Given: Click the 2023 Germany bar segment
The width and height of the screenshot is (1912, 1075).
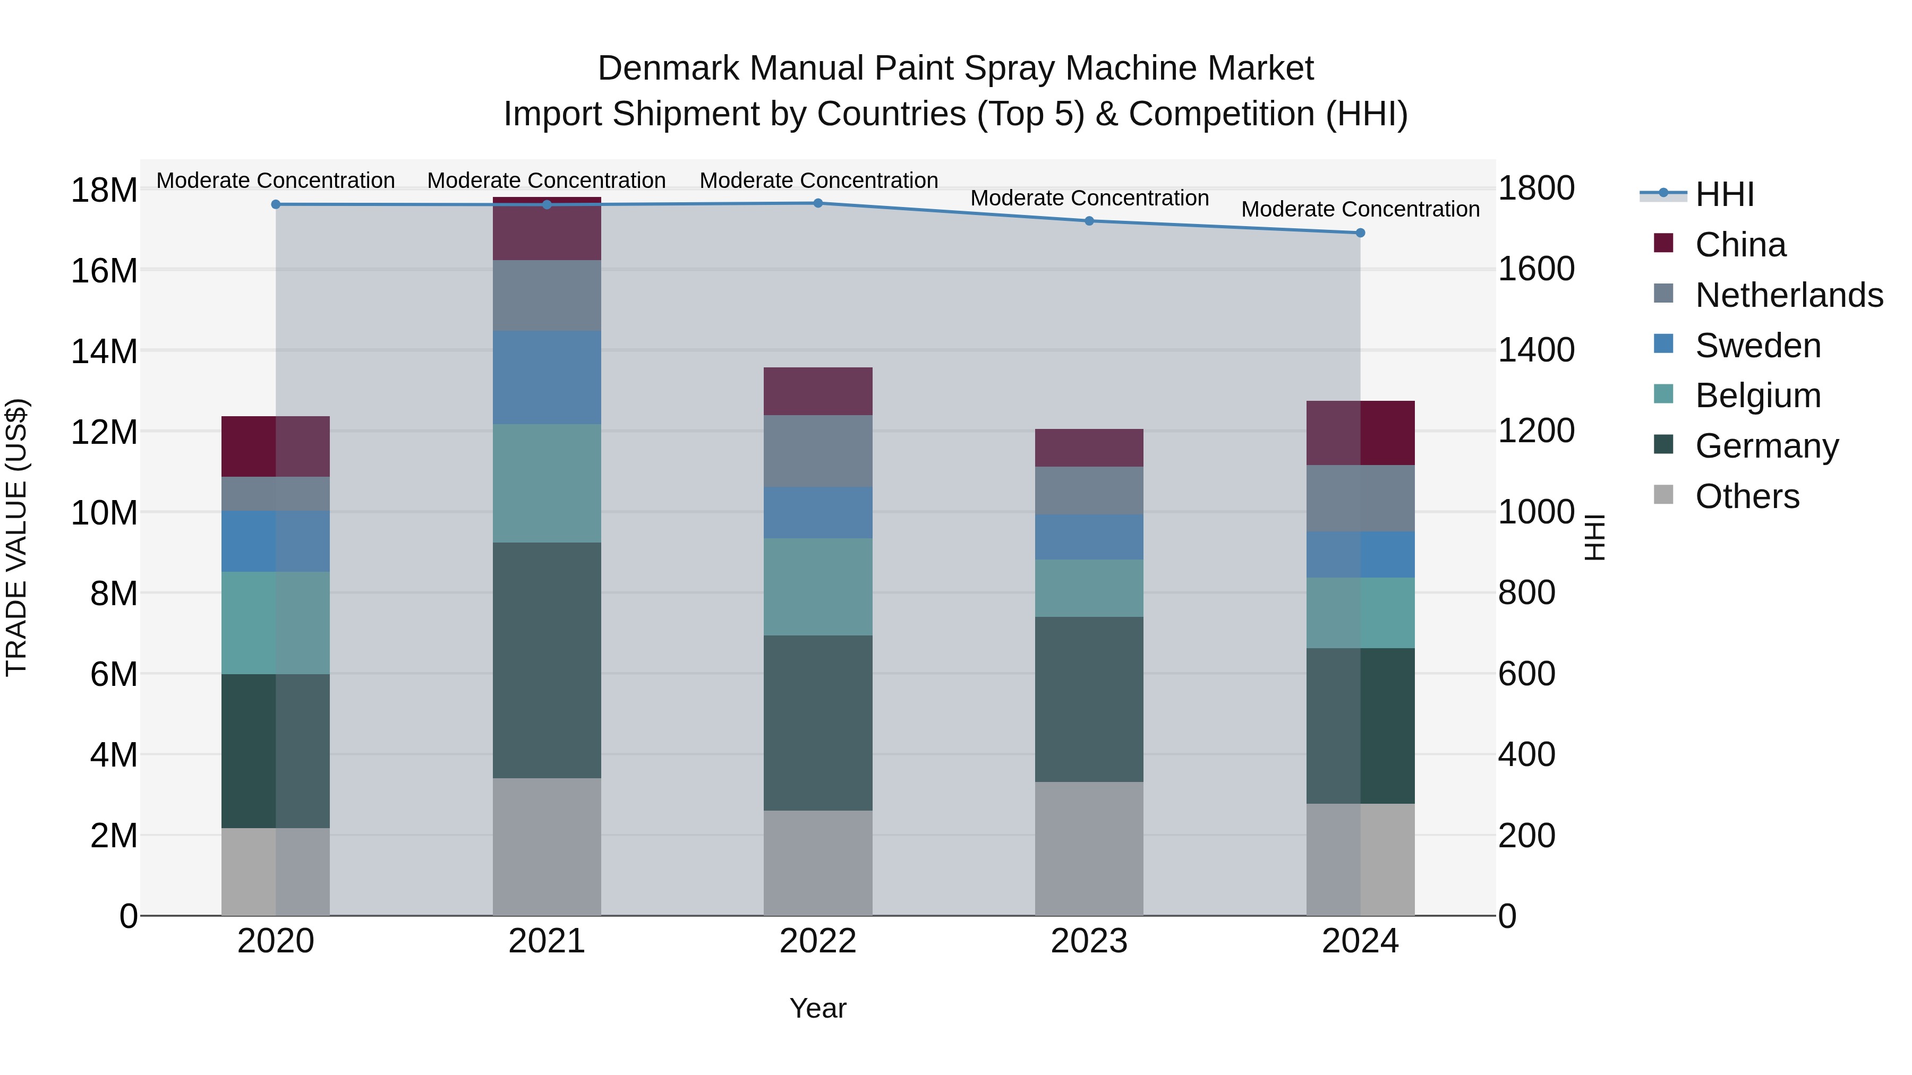Looking at the screenshot, I should coord(1090,700).
